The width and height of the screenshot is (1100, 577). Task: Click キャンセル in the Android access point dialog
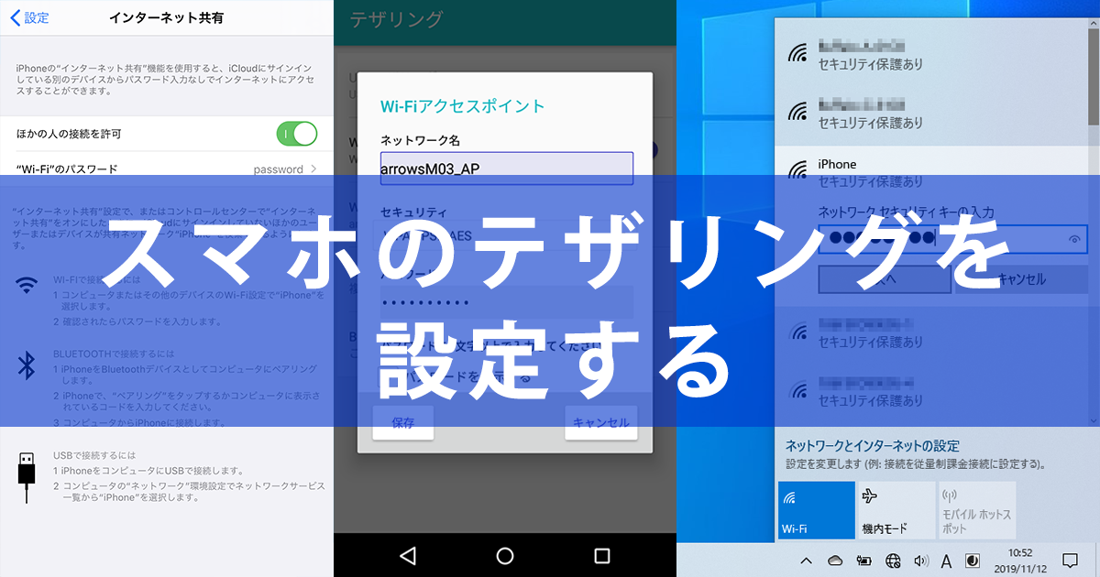(600, 422)
